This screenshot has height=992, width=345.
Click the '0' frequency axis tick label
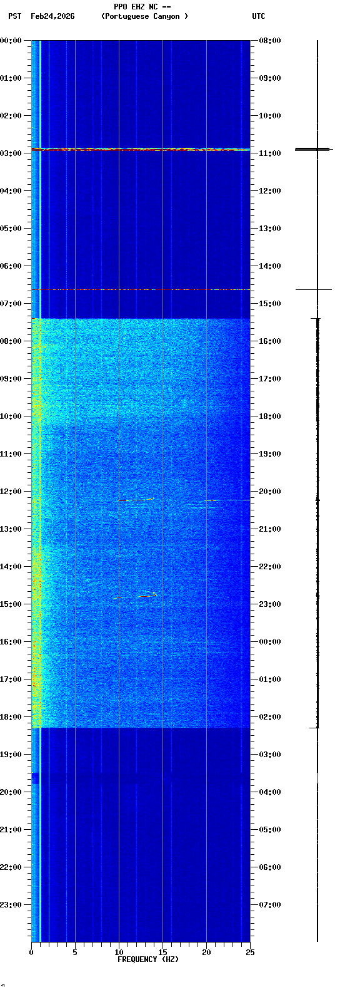pos(31,953)
